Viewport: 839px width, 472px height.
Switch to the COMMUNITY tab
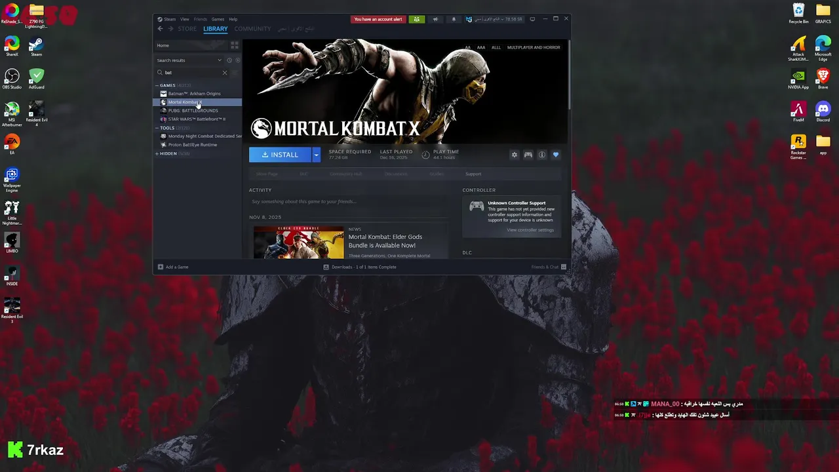click(x=252, y=29)
